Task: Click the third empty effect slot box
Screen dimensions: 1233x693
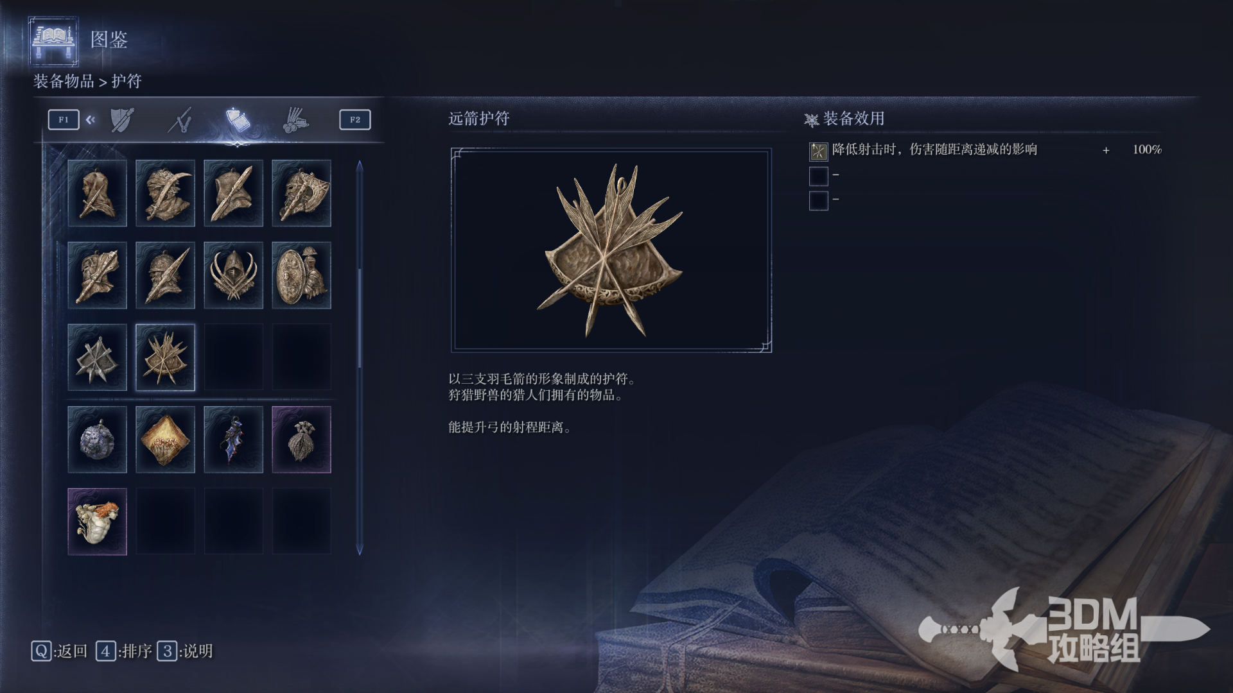Action: (818, 201)
